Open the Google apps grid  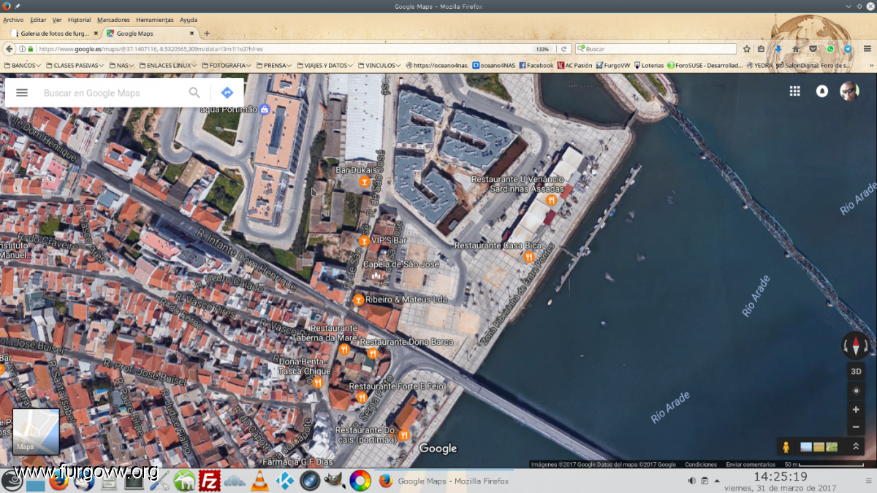794,91
